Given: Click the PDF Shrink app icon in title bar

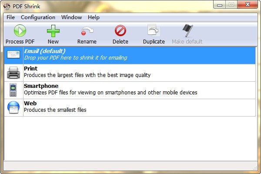Looking at the screenshot, I should 7,7.
